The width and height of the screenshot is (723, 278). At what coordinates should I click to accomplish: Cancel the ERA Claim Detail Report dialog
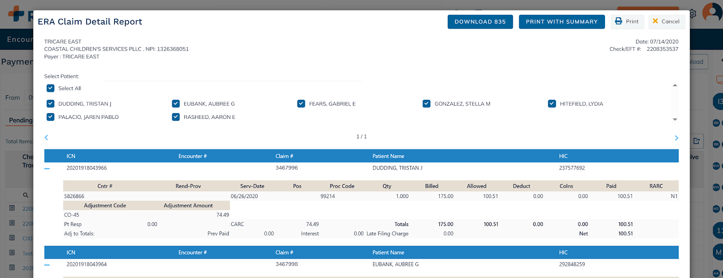667,22
